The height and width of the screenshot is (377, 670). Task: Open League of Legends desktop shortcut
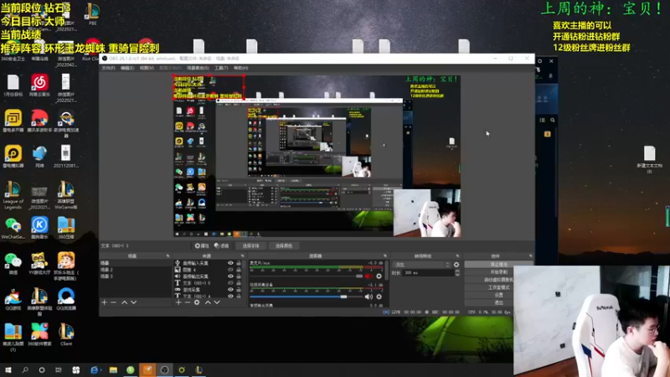point(13,194)
